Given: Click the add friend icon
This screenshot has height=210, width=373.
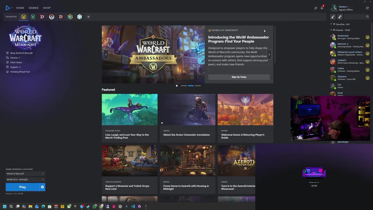Looking at the screenshot, I should coord(333,17).
